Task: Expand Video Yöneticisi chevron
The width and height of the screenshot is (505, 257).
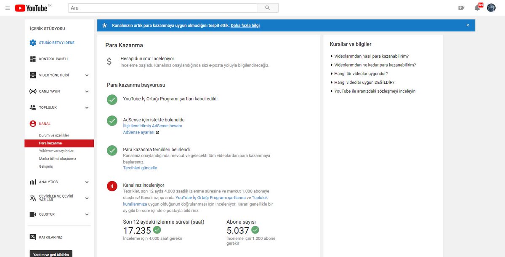Action: click(x=87, y=75)
